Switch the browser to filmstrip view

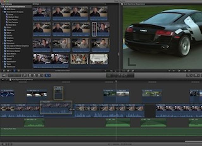[x=15, y=71]
